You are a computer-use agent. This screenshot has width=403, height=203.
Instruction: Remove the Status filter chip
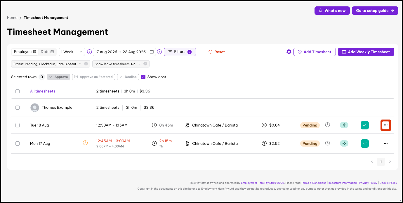86,64
